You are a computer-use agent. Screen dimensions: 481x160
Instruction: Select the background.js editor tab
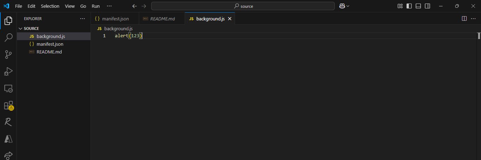tap(210, 19)
